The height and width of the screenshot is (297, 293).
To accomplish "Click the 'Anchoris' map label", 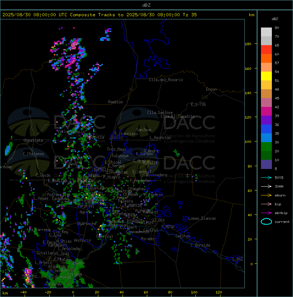I will pos(82,240).
